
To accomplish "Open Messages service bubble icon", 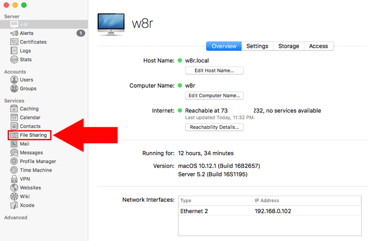I will (14, 153).
